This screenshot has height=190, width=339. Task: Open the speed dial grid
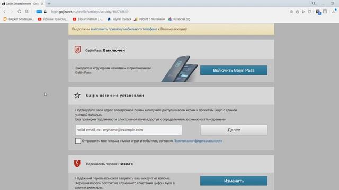click(26, 12)
